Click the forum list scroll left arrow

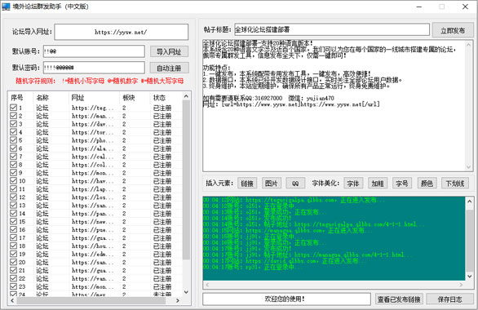tap(12, 300)
